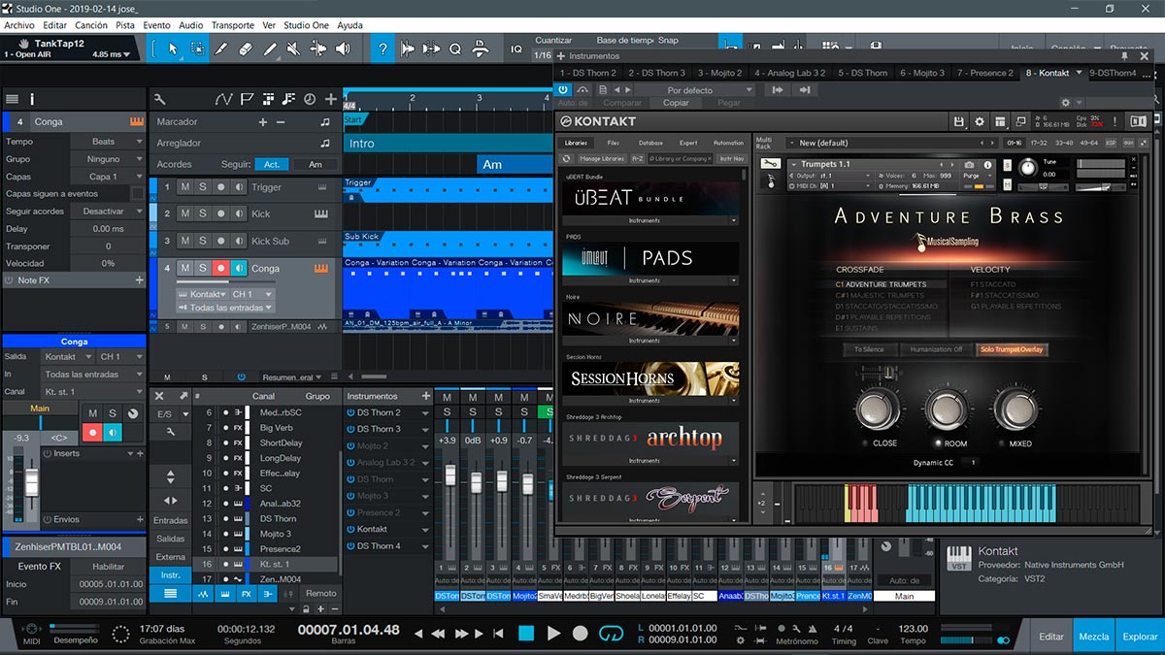
Task: Click the Record button in transport
Action: pyautogui.click(x=581, y=634)
